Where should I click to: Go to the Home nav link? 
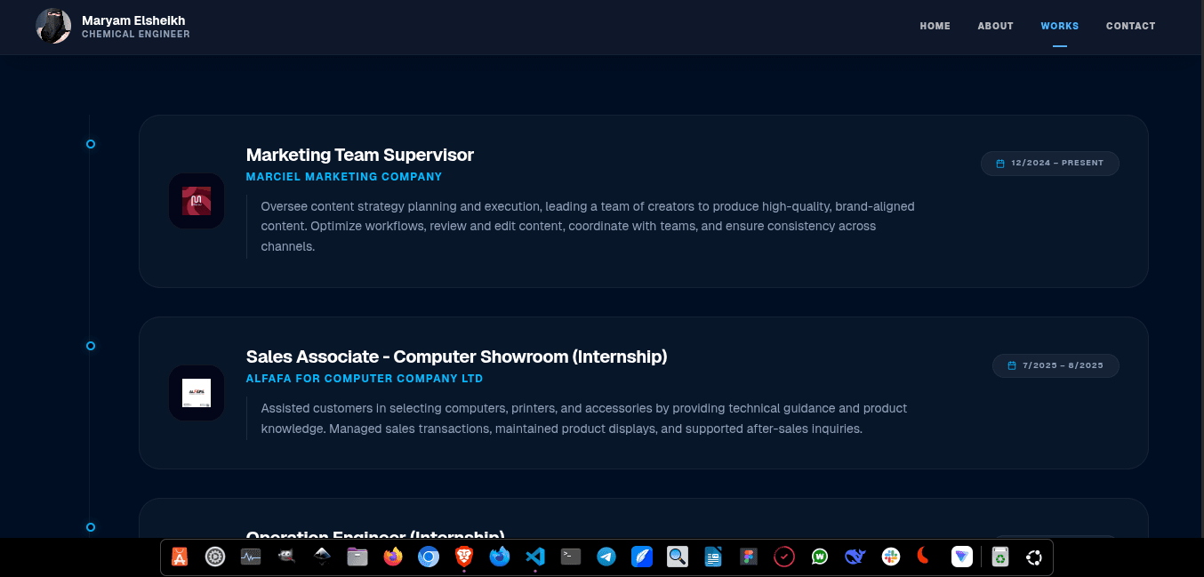935,26
